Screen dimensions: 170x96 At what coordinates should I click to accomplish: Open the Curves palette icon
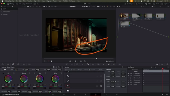(66, 65)
